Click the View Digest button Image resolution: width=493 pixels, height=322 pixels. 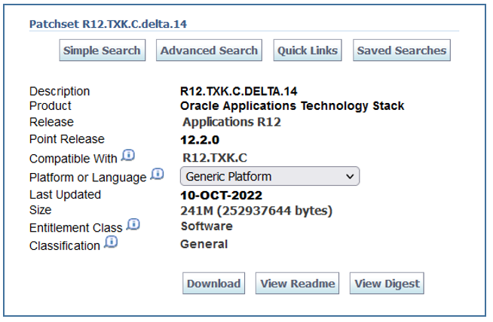point(388,284)
